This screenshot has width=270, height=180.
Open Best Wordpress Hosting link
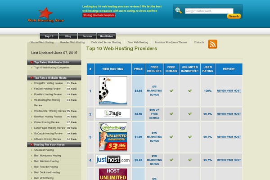47,156
